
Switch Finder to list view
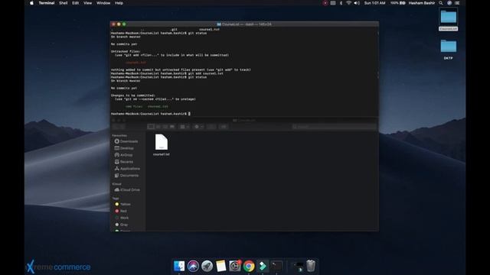click(x=158, y=127)
